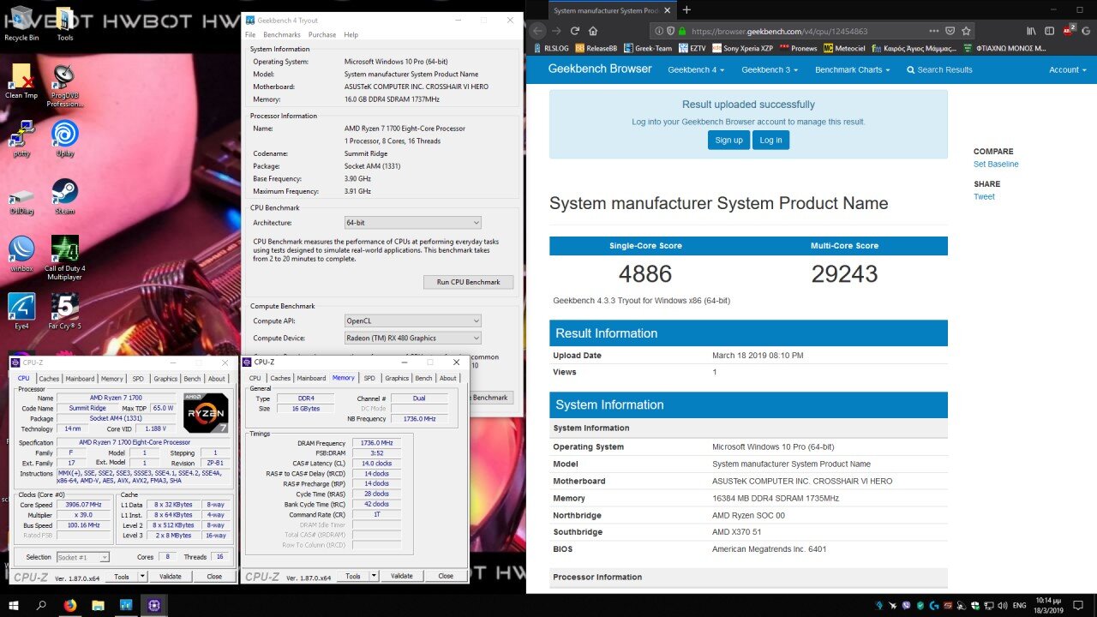This screenshot has width=1097, height=617.
Task: Select the Eye4 desktop icon
Action: click(x=21, y=312)
